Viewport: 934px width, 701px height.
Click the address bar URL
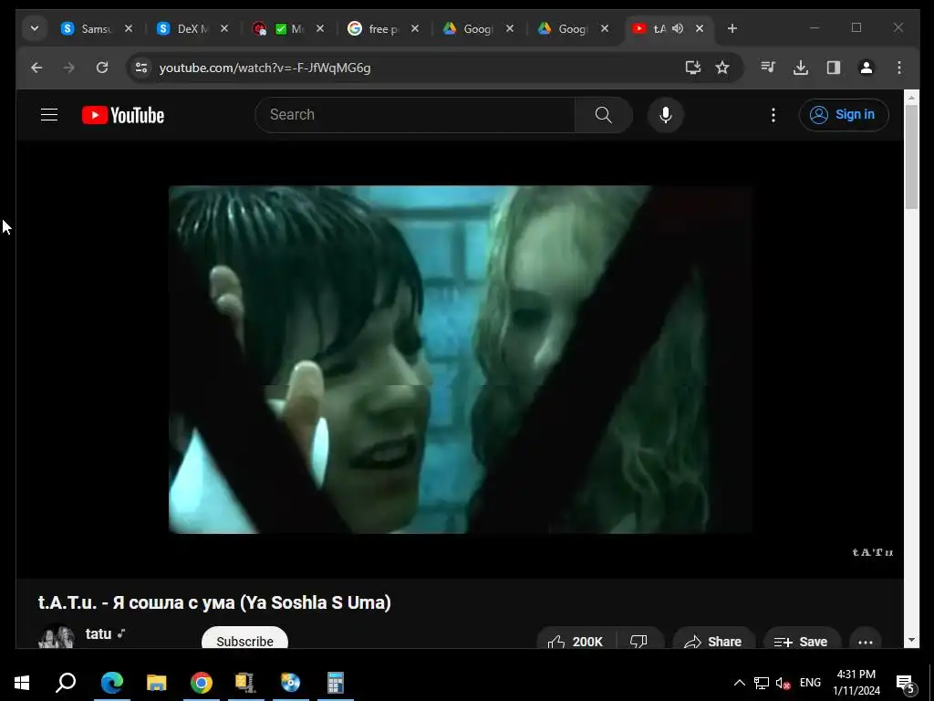pos(265,68)
